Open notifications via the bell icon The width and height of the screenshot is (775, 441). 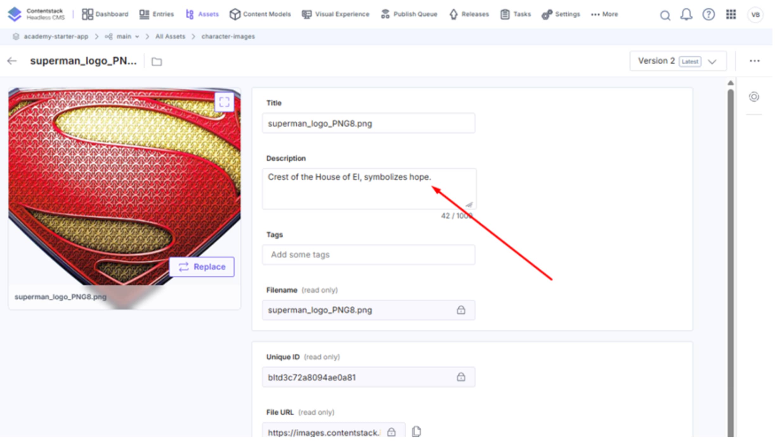click(x=686, y=15)
